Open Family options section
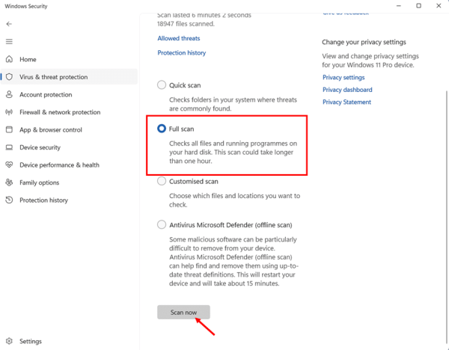This screenshot has width=449, height=350. (69, 182)
